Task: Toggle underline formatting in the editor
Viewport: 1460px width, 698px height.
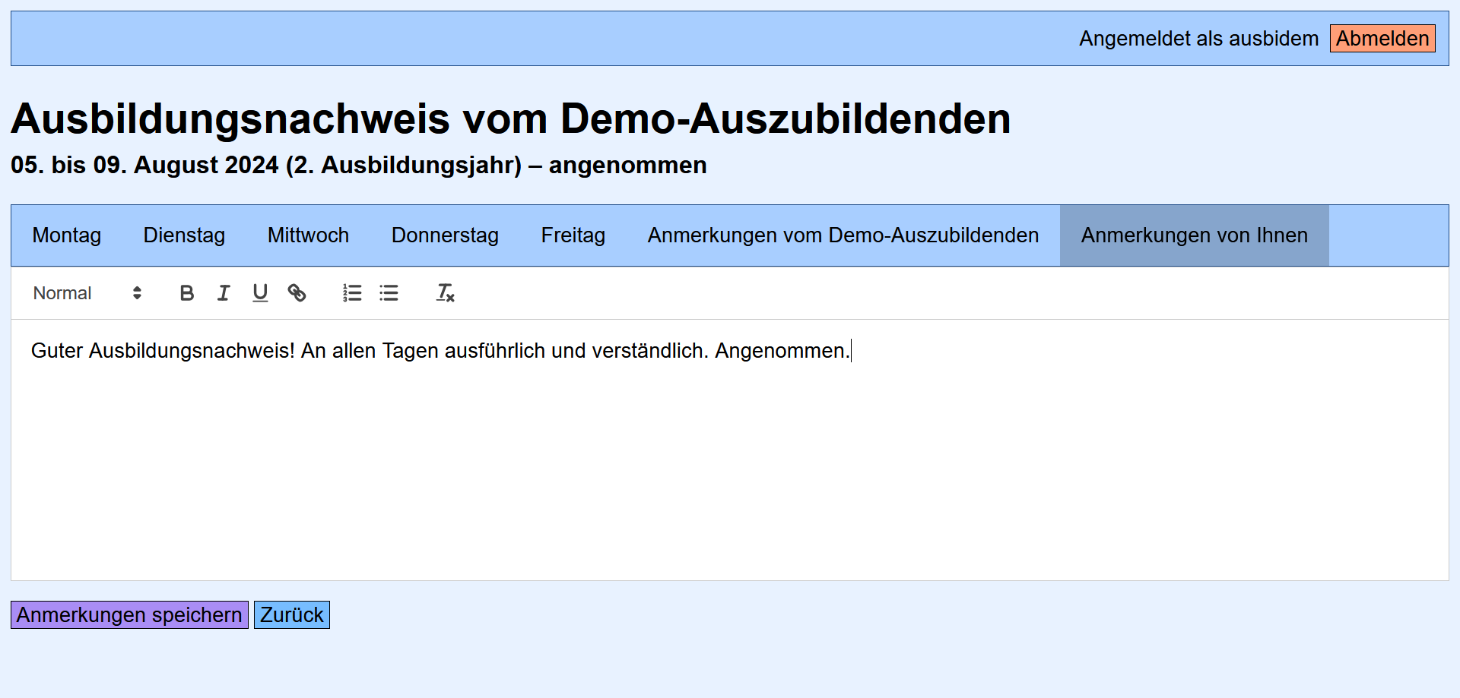Action: (260, 293)
